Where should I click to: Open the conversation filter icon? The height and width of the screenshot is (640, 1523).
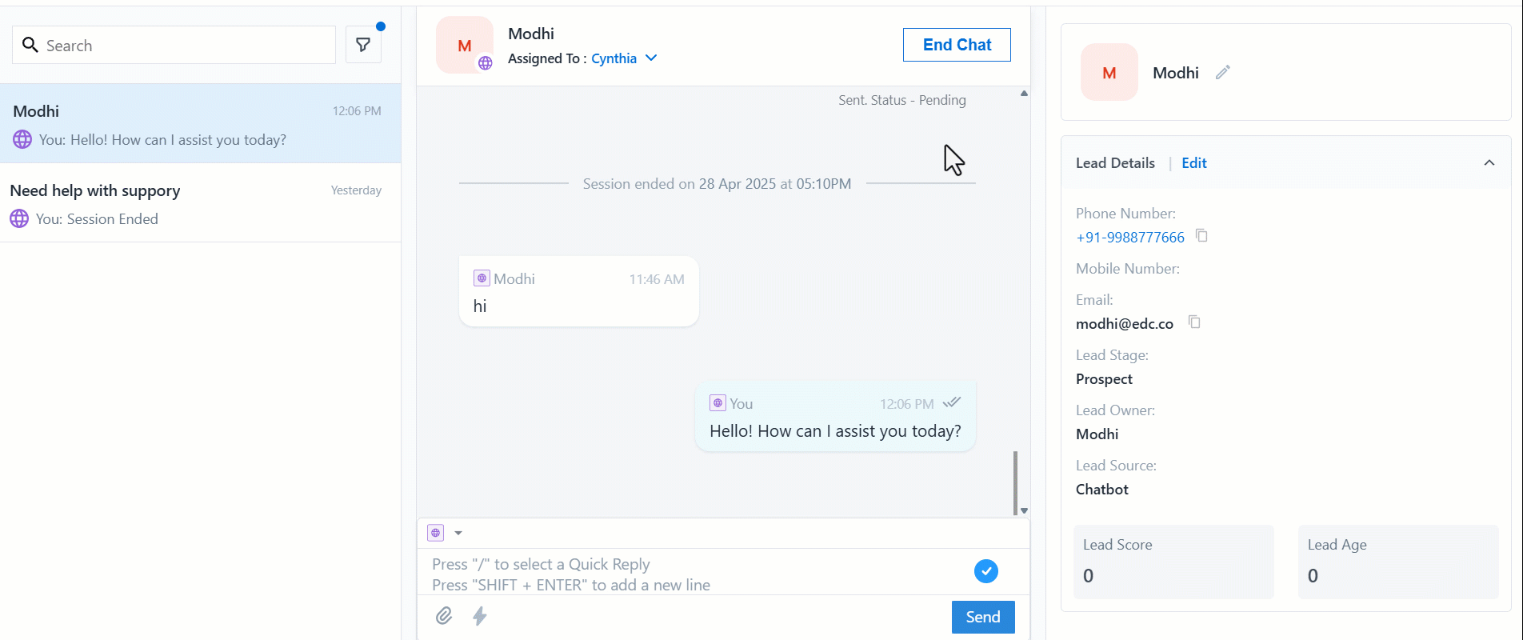click(x=363, y=45)
